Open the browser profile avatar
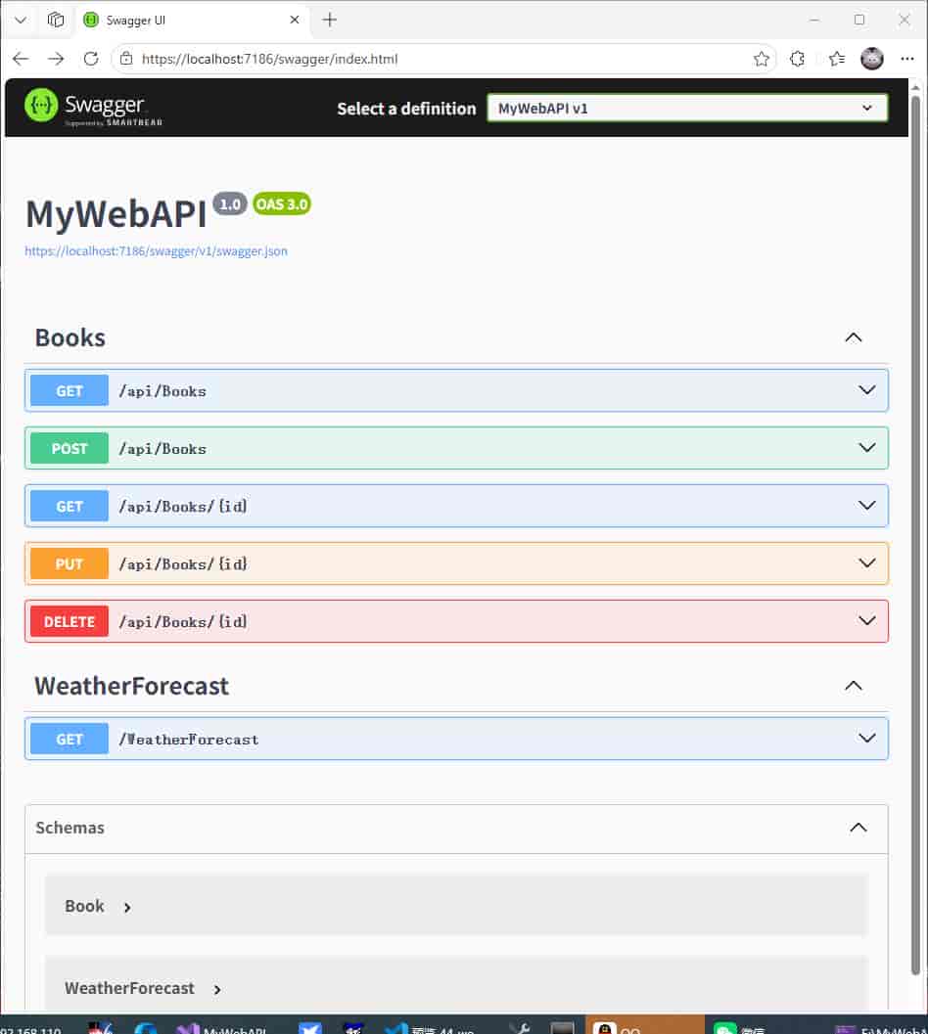 pos(872,59)
